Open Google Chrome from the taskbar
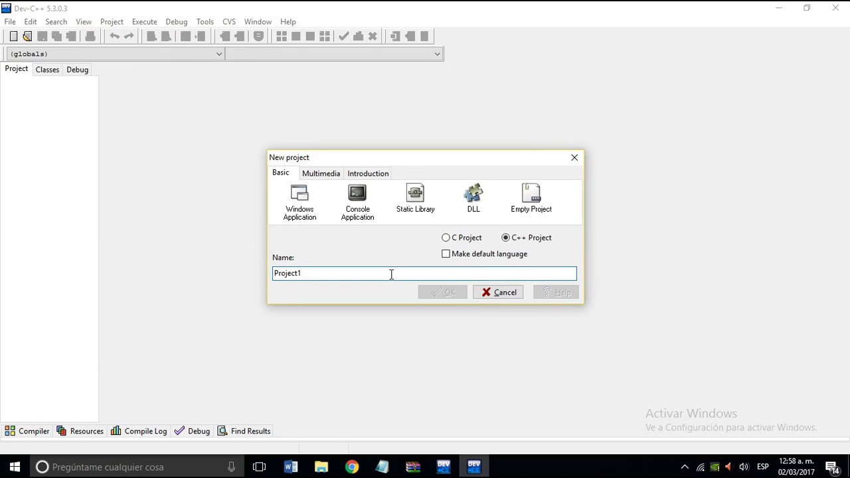The height and width of the screenshot is (478, 850). pyautogui.click(x=352, y=467)
